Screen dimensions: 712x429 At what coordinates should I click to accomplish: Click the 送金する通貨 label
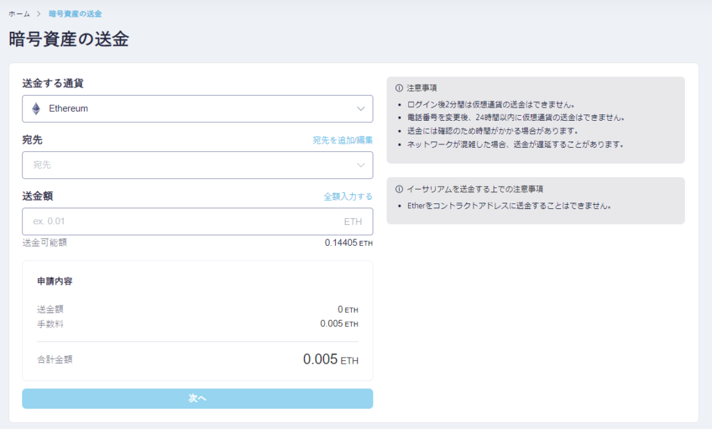53,83
